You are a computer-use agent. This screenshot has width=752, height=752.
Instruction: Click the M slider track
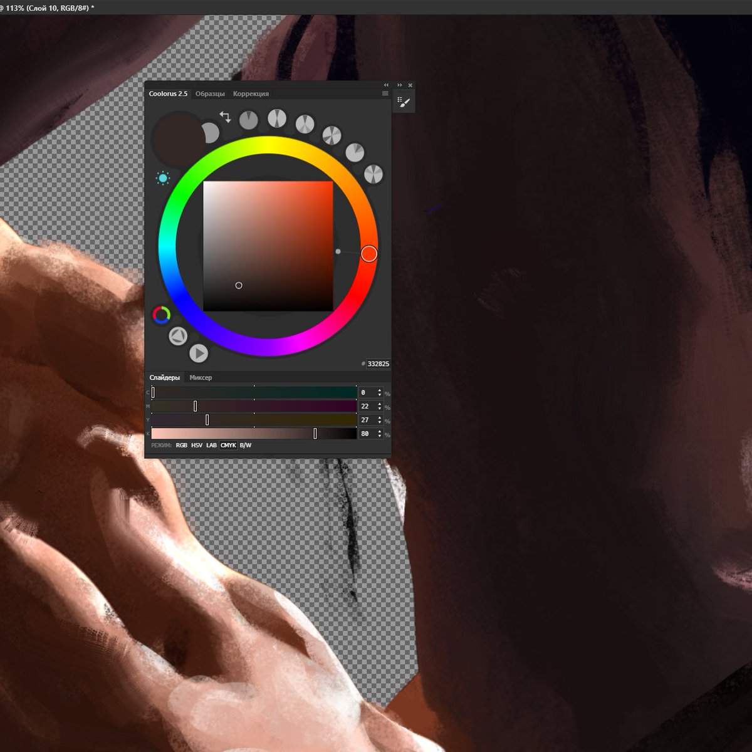click(254, 406)
